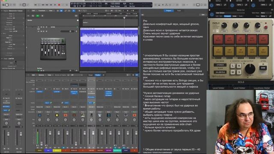Image resolution: width=274 pixels, height=154 pixels.
Task: Solo the MF band in ISOL8
Action: coord(241,51)
